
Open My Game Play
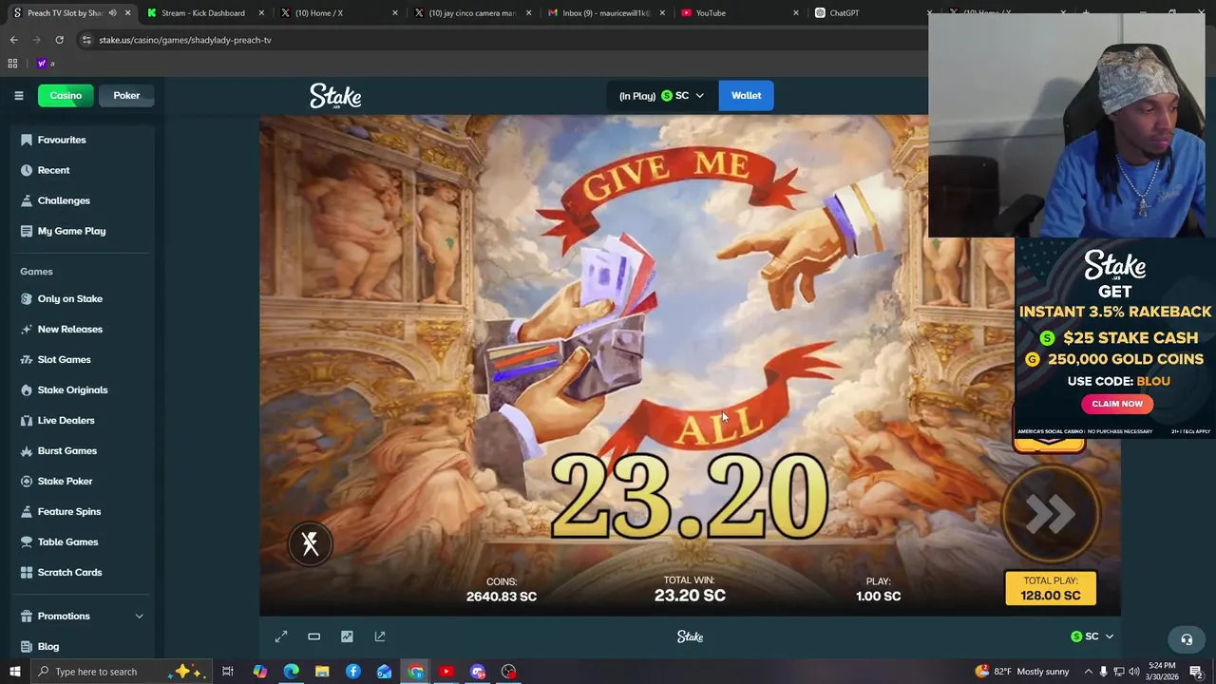tap(71, 231)
